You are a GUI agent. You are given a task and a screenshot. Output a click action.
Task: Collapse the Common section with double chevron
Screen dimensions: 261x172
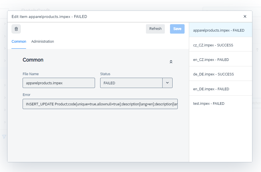click(171, 62)
